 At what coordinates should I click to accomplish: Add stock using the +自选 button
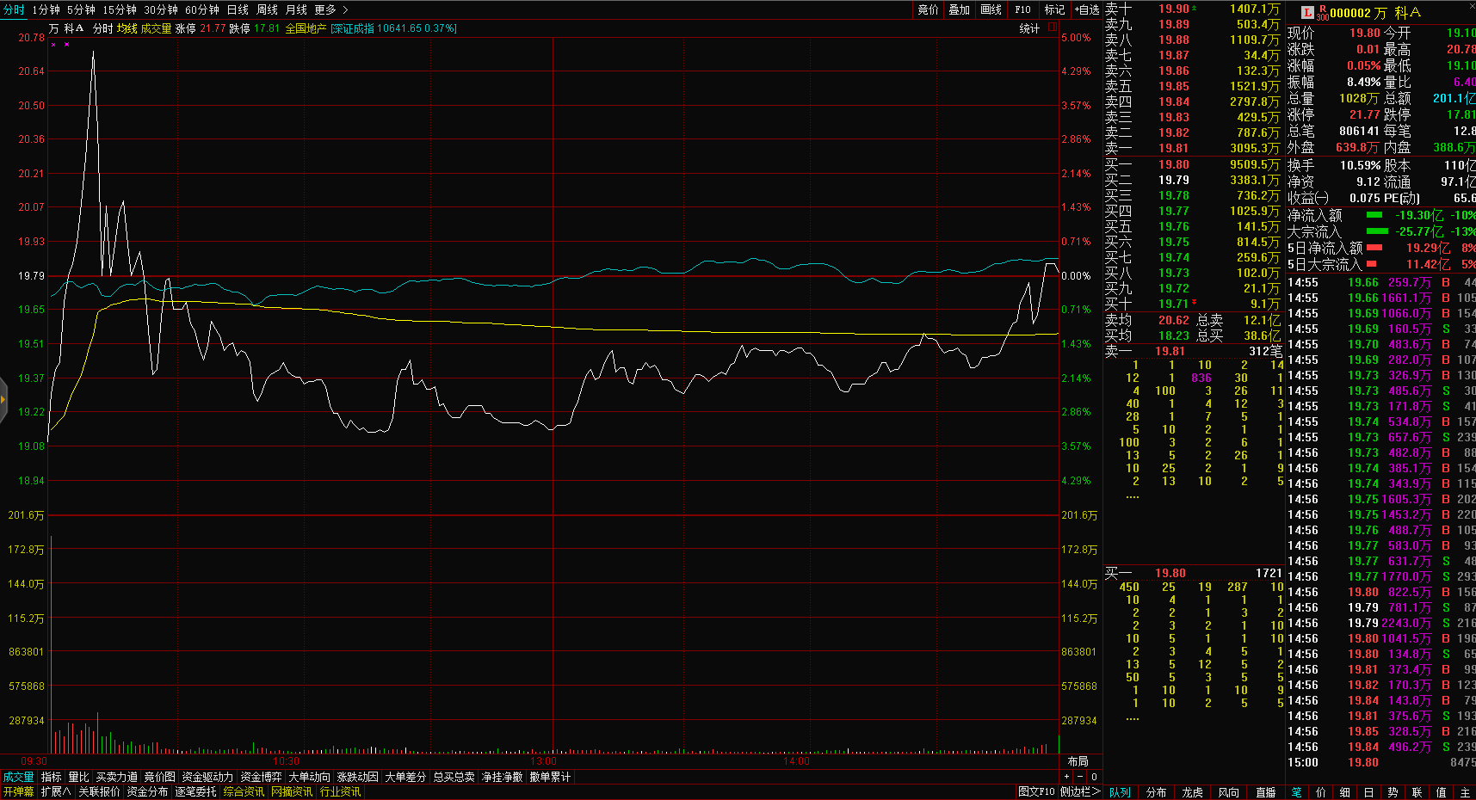tap(1087, 9)
